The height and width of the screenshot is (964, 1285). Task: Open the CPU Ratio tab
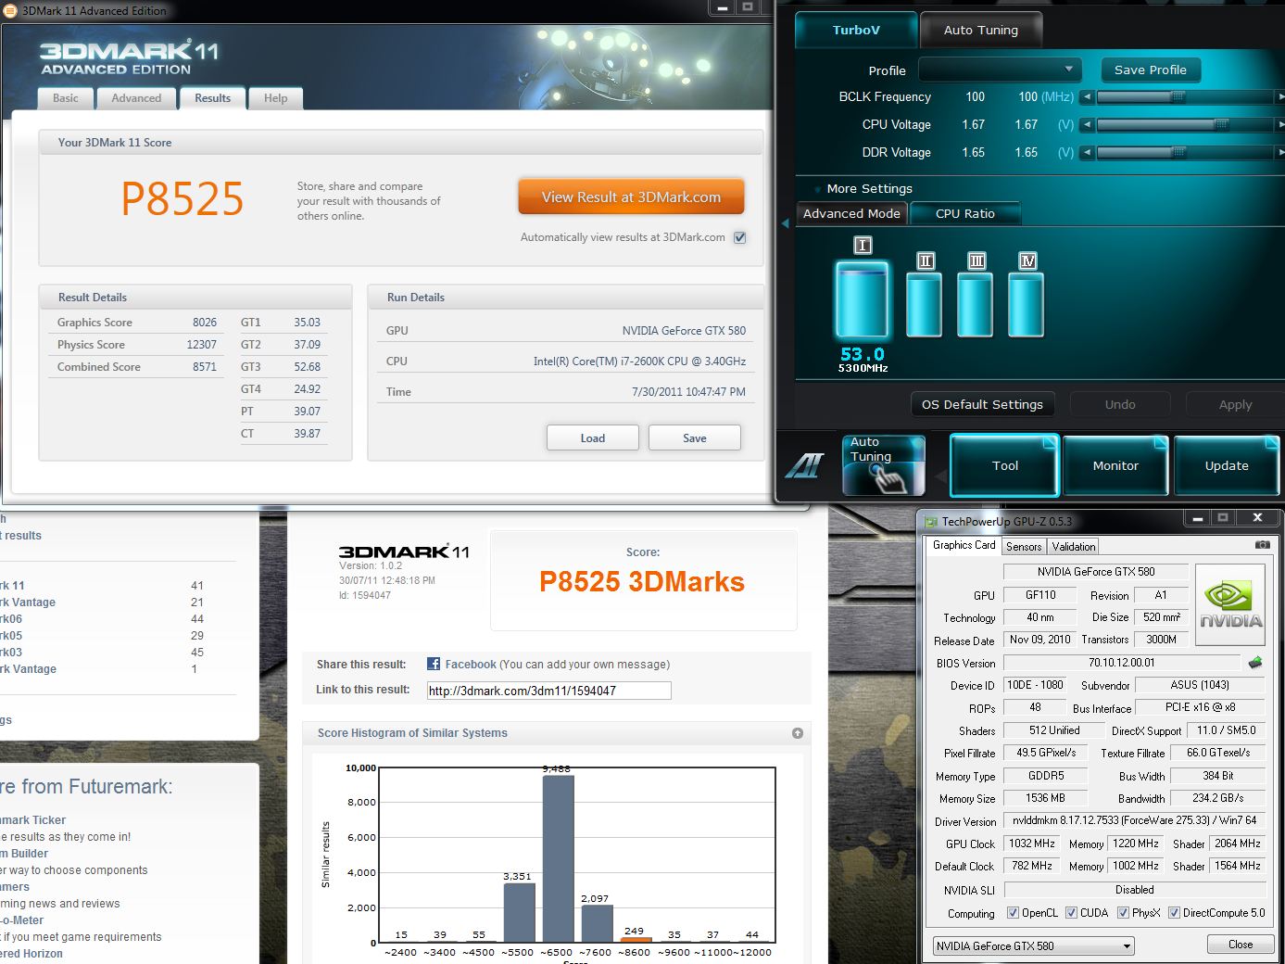coord(965,213)
